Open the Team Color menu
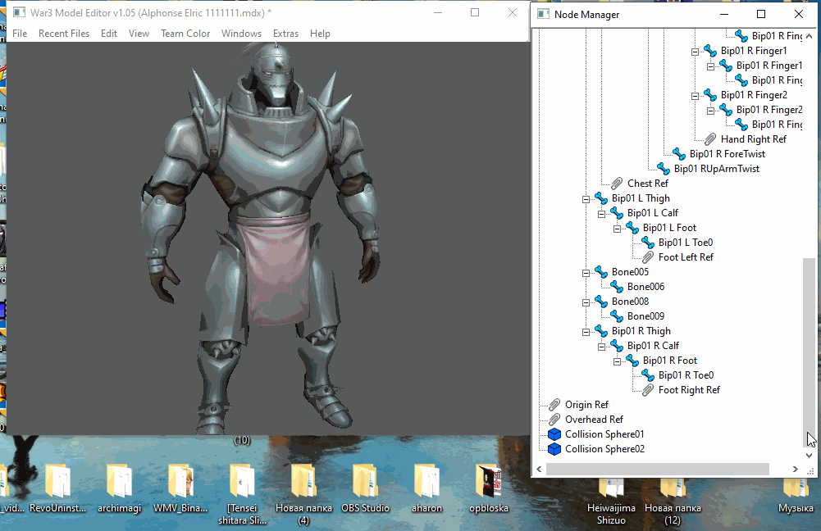The height and width of the screenshot is (531, 821). coord(185,34)
